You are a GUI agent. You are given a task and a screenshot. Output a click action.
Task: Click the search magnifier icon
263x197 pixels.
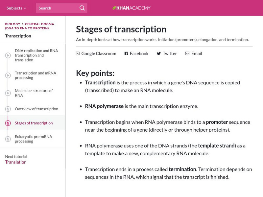[x=82, y=8]
